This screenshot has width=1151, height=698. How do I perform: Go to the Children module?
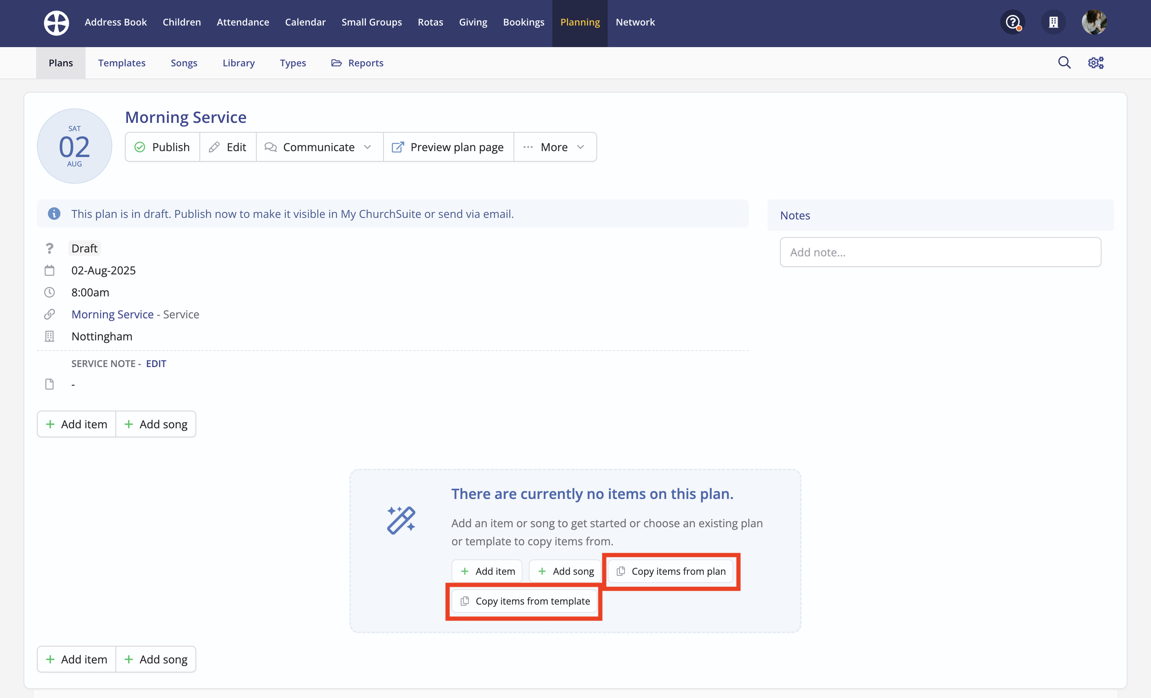[182, 22]
